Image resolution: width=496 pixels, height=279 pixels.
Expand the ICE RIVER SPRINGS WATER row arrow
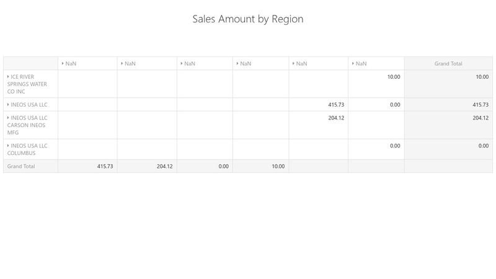8,77
